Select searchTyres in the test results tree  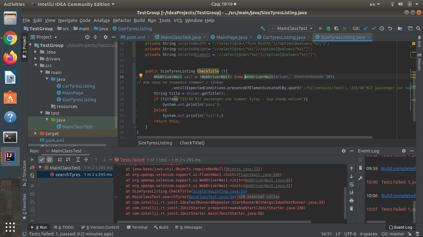74,174
